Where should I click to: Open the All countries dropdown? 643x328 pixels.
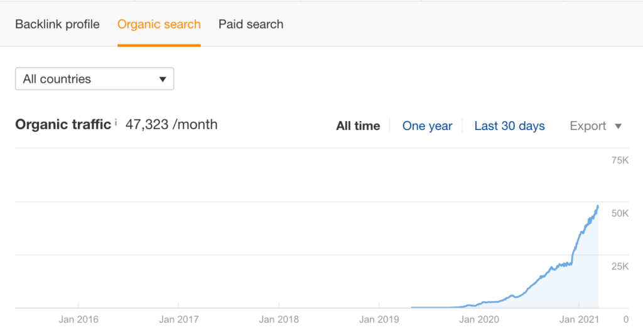[x=94, y=79]
